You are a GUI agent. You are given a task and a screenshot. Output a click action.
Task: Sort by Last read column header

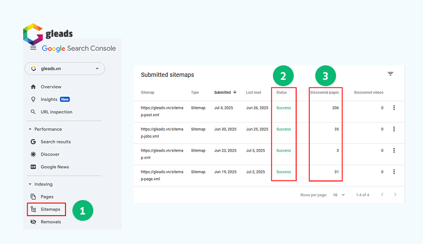253,93
